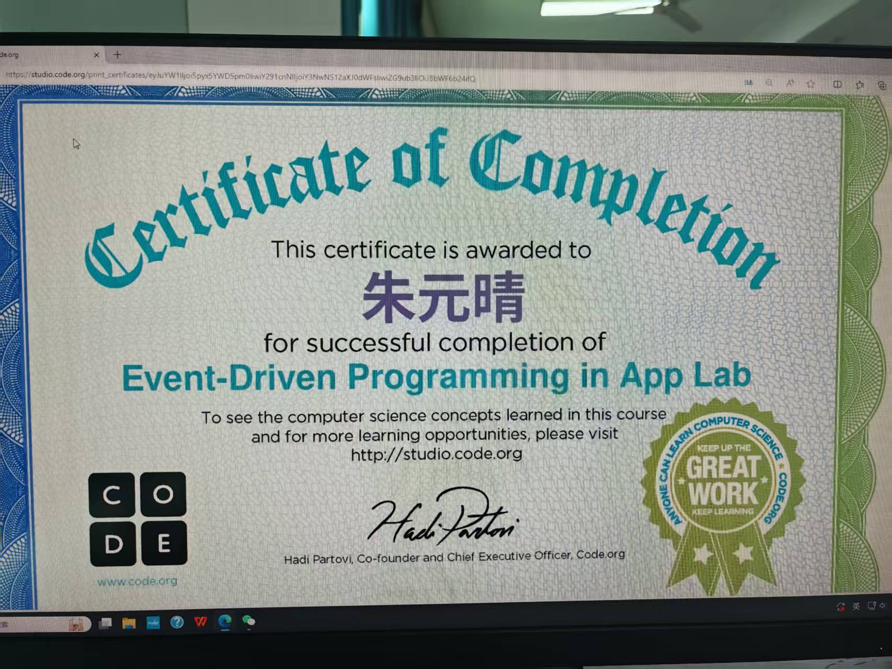Image resolution: width=892 pixels, height=669 pixels.
Task: Click 'for successful completion of' text
Action: [434, 343]
